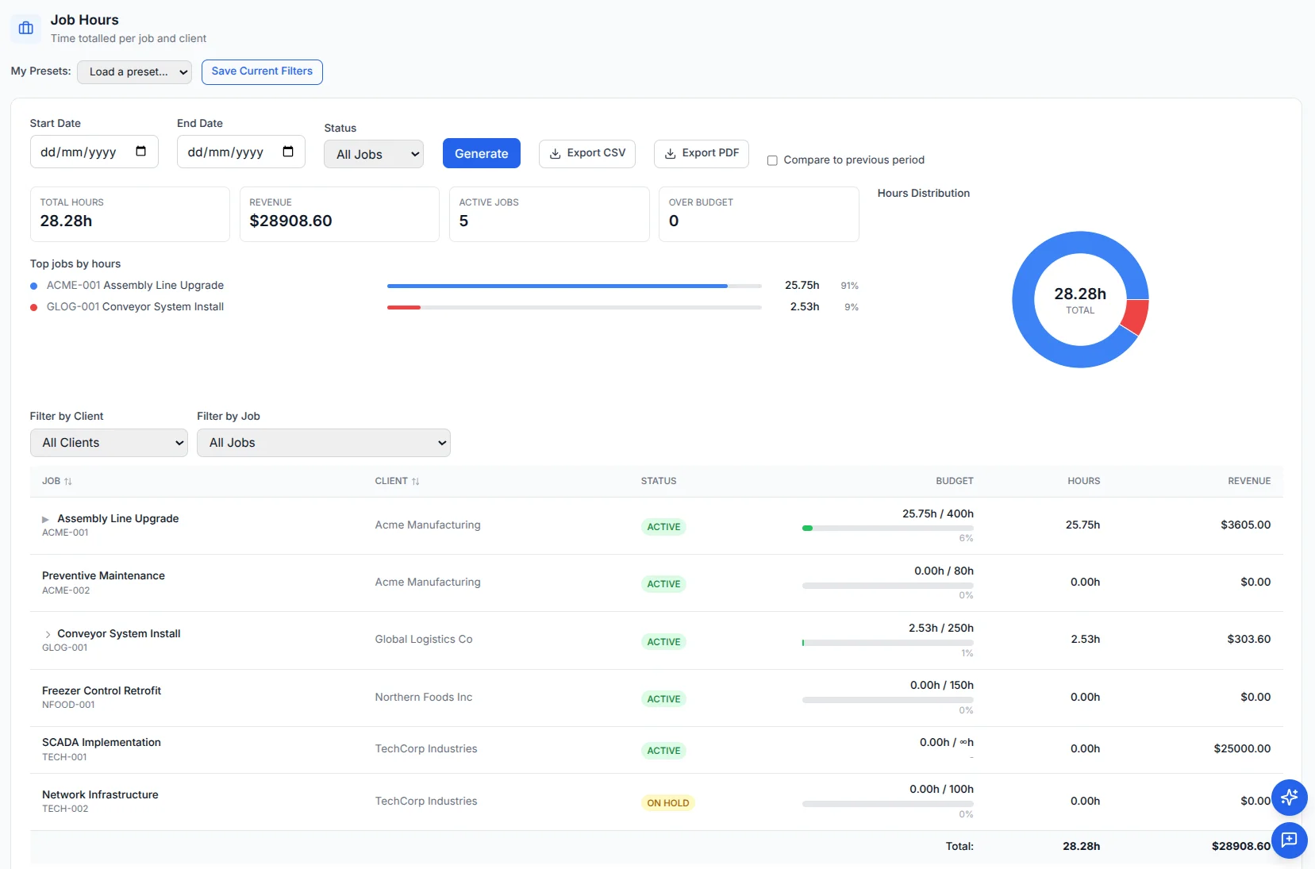Sort table by JOB column arrows

68,481
